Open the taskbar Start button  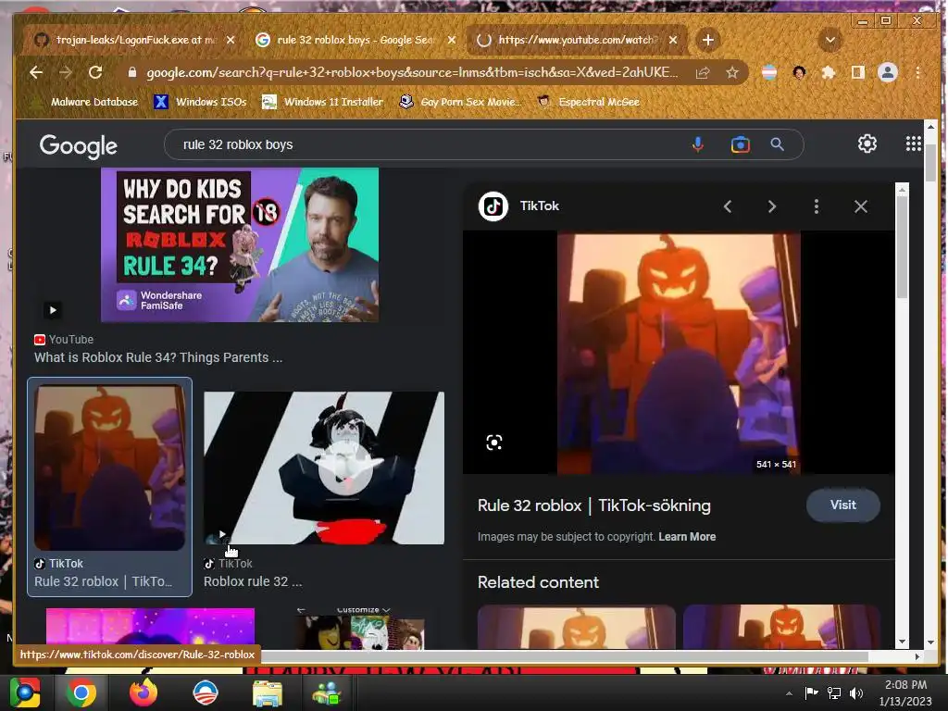pos(24,692)
